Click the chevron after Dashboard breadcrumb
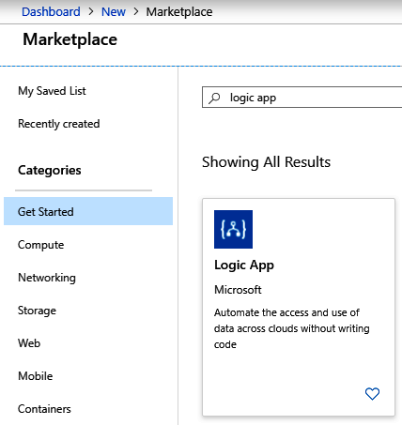Image resolution: width=402 pixels, height=425 pixels. pyautogui.click(x=91, y=11)
